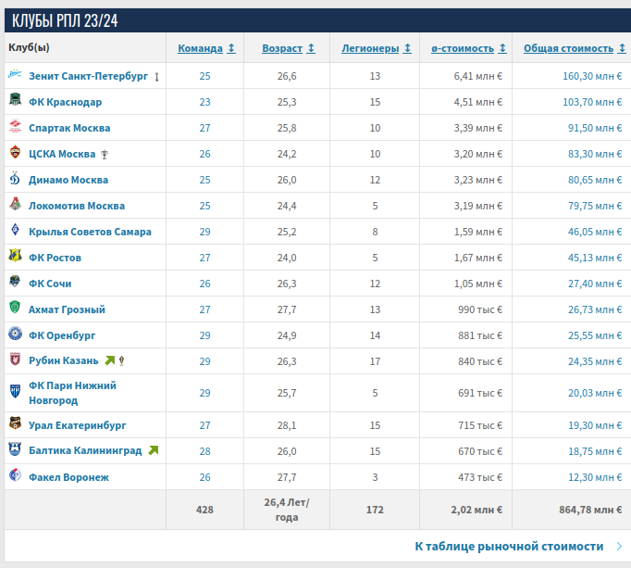631x568 pixels.
Task: Click the Fakel Voronezh club crest
Action: pos(15,475)
